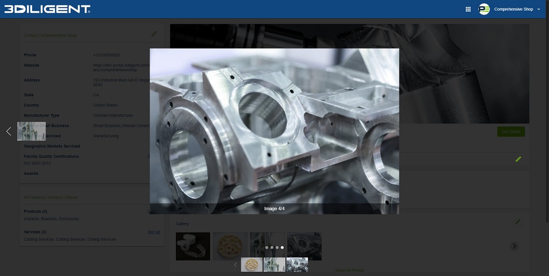Open the apps grid menu icon

pos(468,9)
